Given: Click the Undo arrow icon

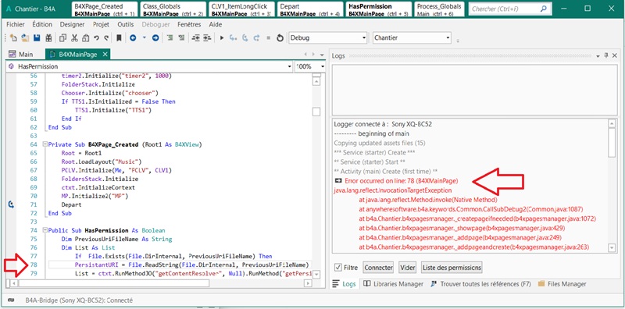Looking at the screenshot, I should [x=96, y=38].
